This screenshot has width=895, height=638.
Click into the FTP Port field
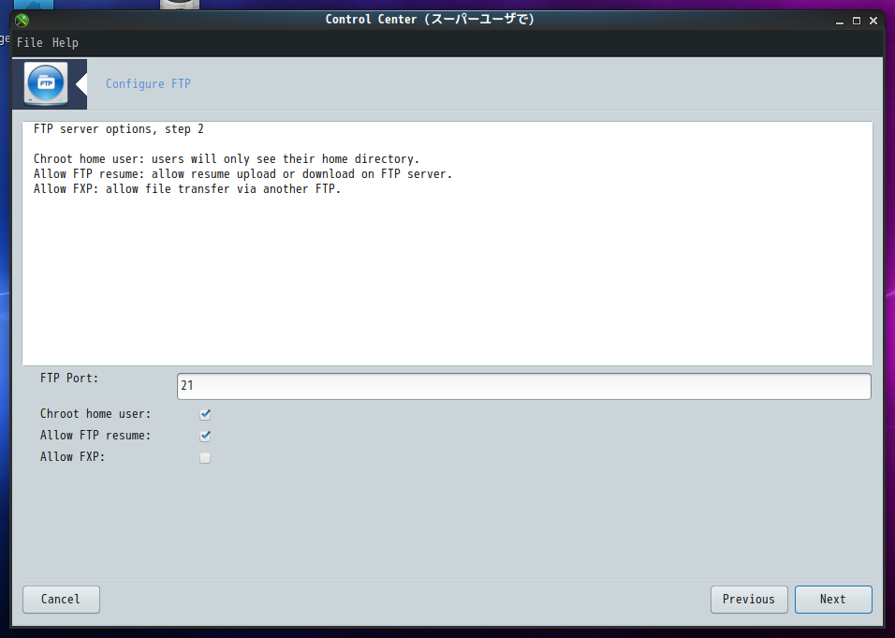(524, 386)
